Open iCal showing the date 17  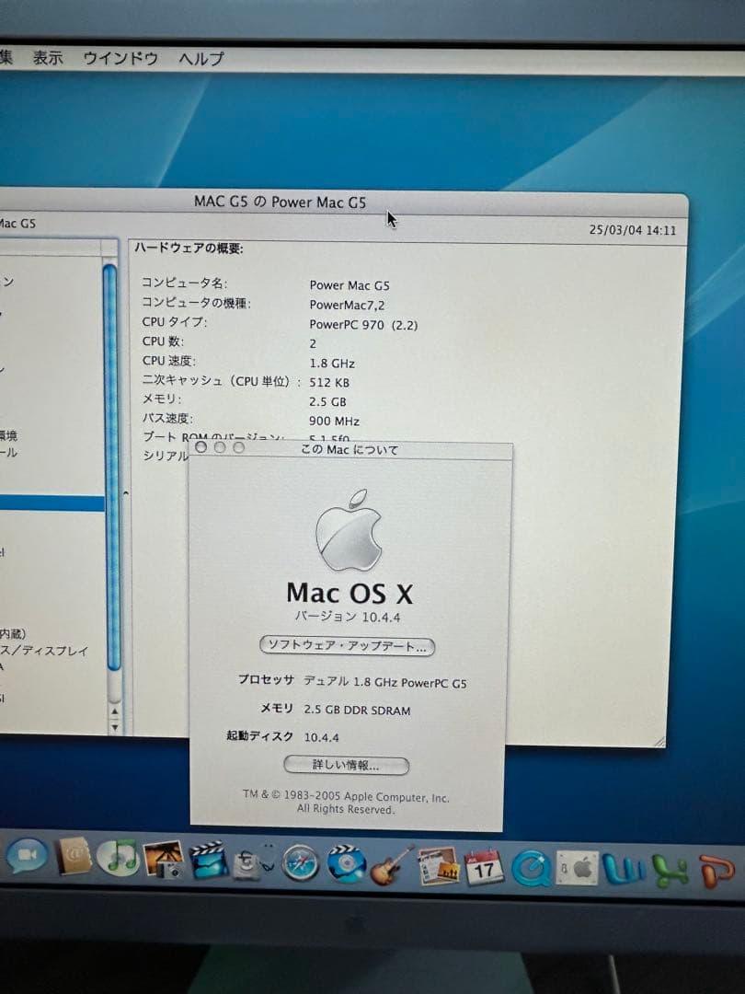pyautogui.click(x=483, y=870)
